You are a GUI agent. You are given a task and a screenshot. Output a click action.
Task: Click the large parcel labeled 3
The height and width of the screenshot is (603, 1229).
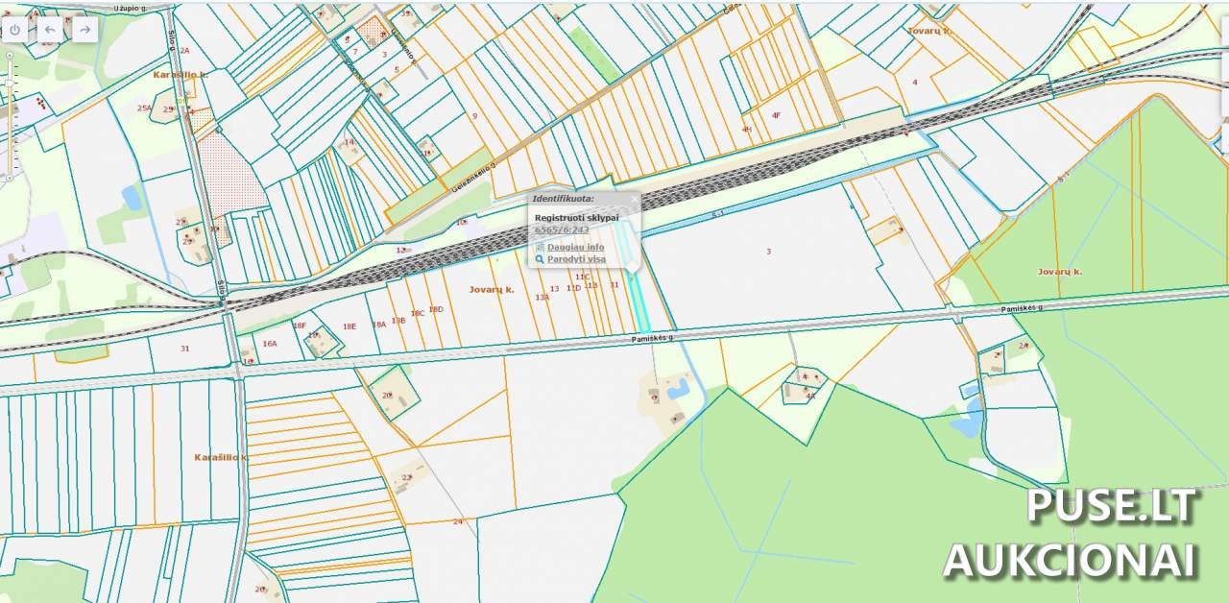(768, 252)
